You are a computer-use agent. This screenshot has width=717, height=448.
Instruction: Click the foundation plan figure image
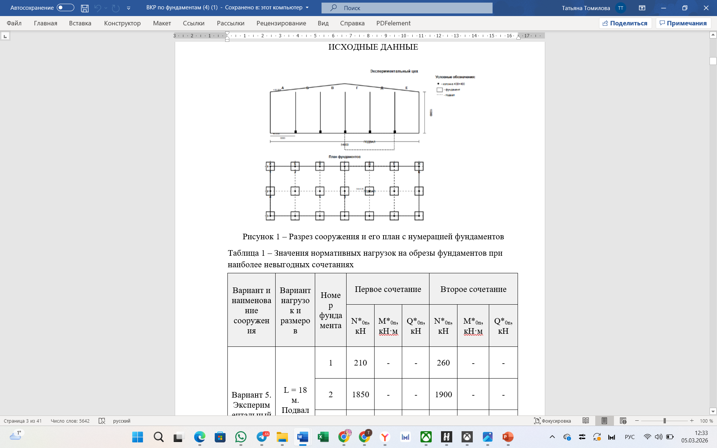344,191
